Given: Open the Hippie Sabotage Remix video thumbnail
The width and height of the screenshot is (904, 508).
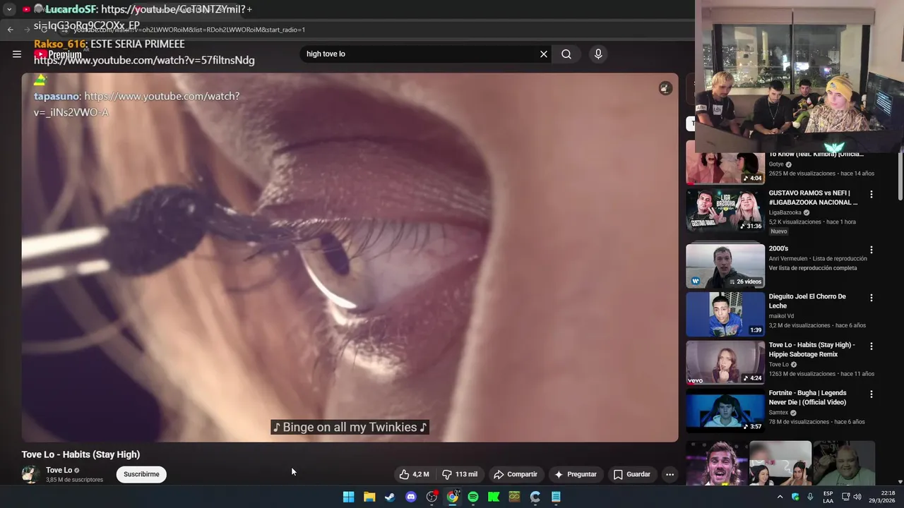Looking at the screenshot, I should coord(725,363).
